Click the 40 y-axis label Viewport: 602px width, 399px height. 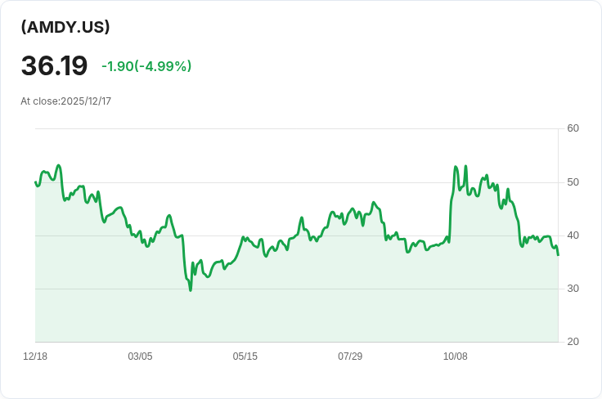click(x=573, y=235)
